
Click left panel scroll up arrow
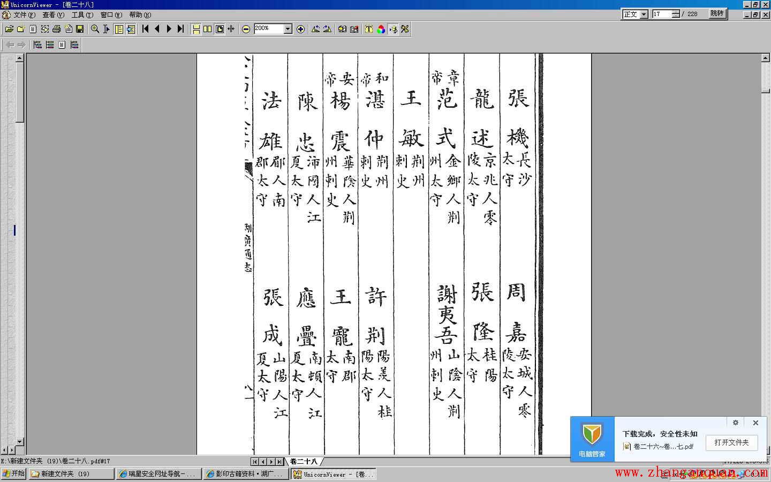(x=20, y=57)
